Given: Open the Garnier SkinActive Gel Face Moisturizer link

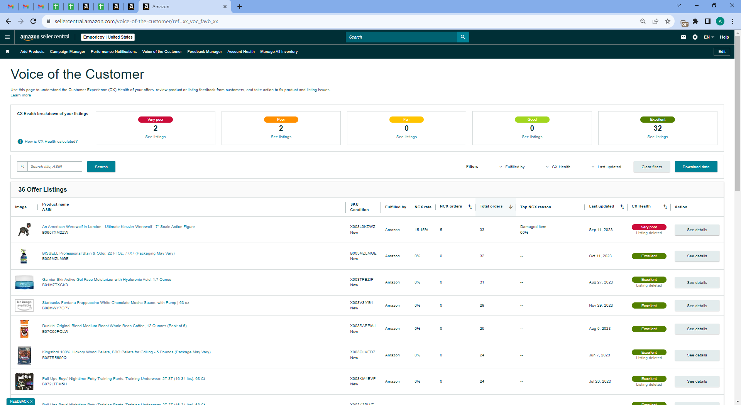Looking at the screenshot, I should click(107, 280).
